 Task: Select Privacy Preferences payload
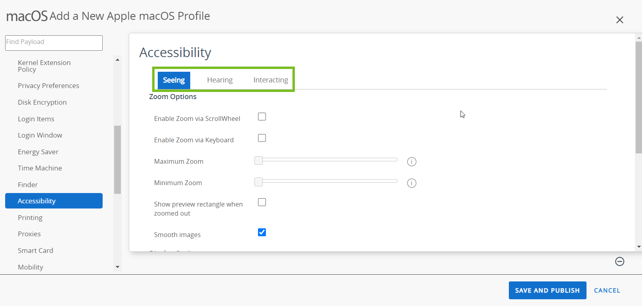pos(48,86)
